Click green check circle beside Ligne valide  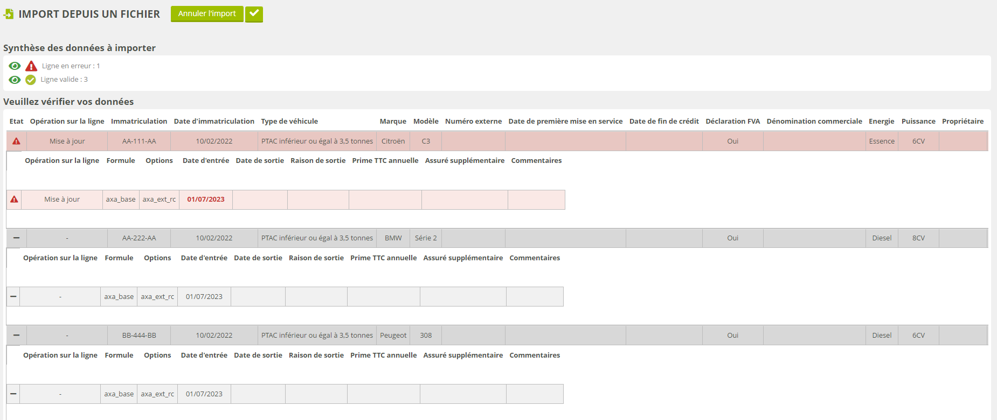coord(31,80)
